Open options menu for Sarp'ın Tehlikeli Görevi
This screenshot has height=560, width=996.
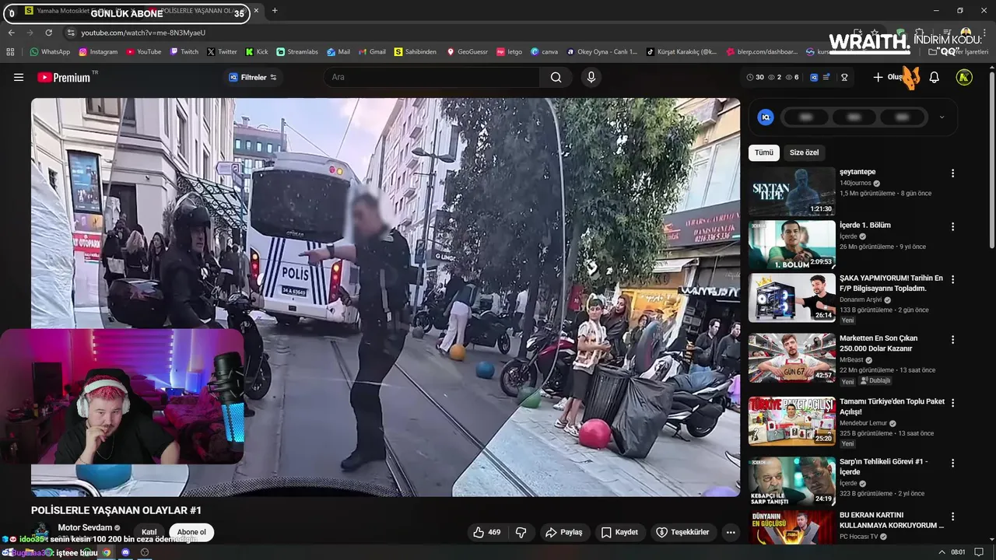tap(952, 463)
